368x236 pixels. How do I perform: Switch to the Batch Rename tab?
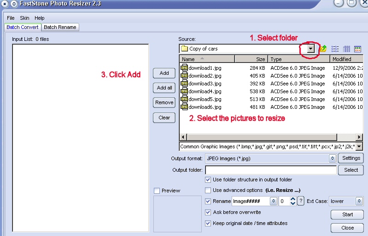(60, 27)
